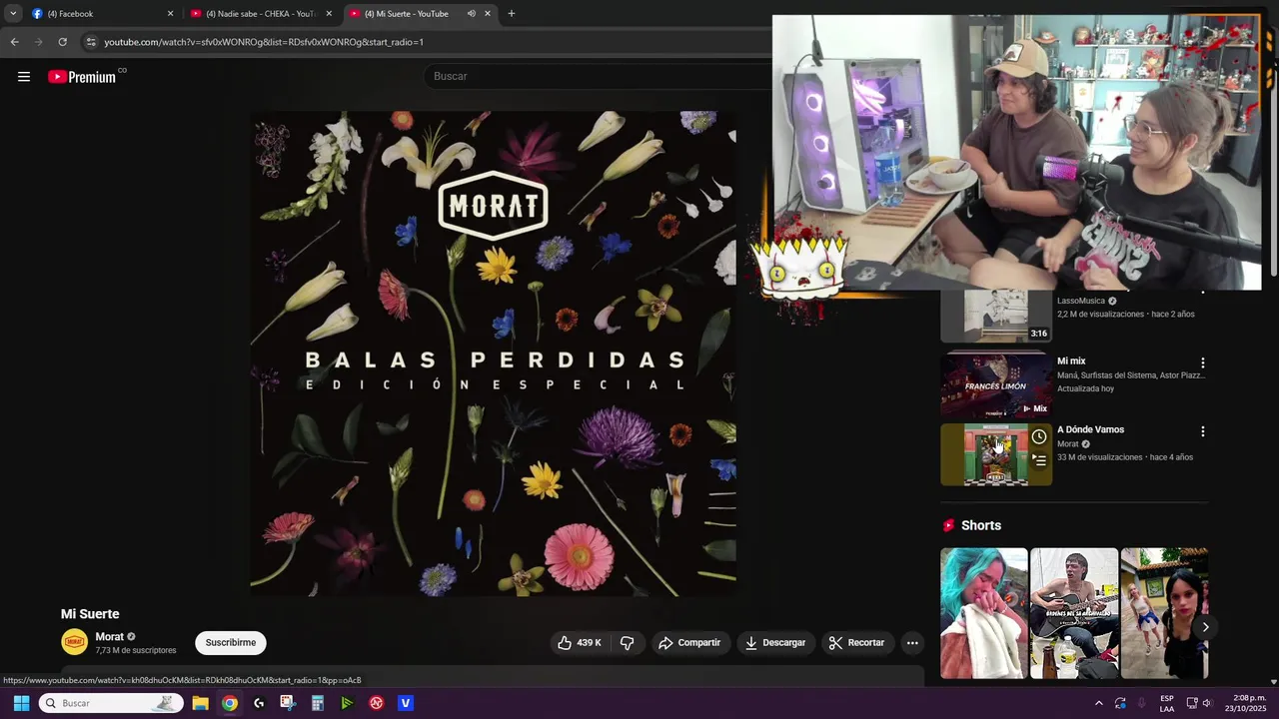
Task: Clip the video with Recortar
Action: 857,643
